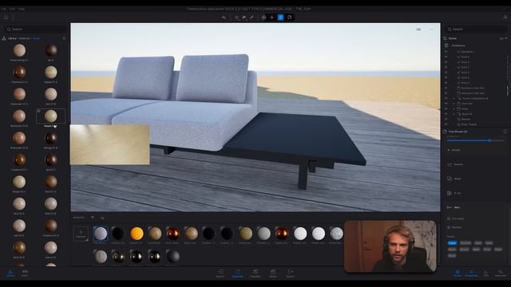
Task: Toggle the Scene panel button in the footer
Action: 458,273
